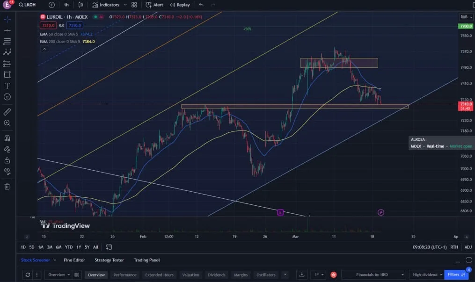Select the Extended Hours screener tab
475x282 pixels.
pos(159,275)
